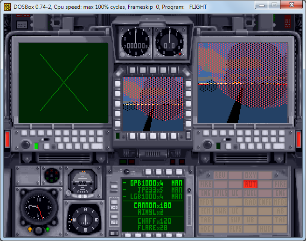Select the LGB1000x4 weapon line
The image size is (306, 241).
[x=153, y=196]
